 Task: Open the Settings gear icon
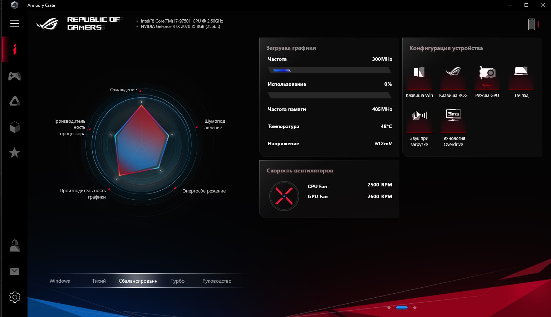[x=15, y=297]
